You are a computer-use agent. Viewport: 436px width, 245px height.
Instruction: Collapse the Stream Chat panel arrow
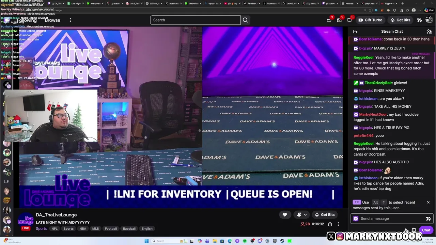pos(355,32)
